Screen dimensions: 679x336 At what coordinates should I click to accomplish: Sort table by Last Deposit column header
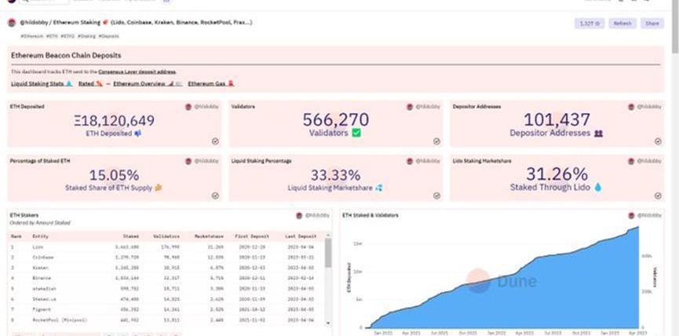301,236
